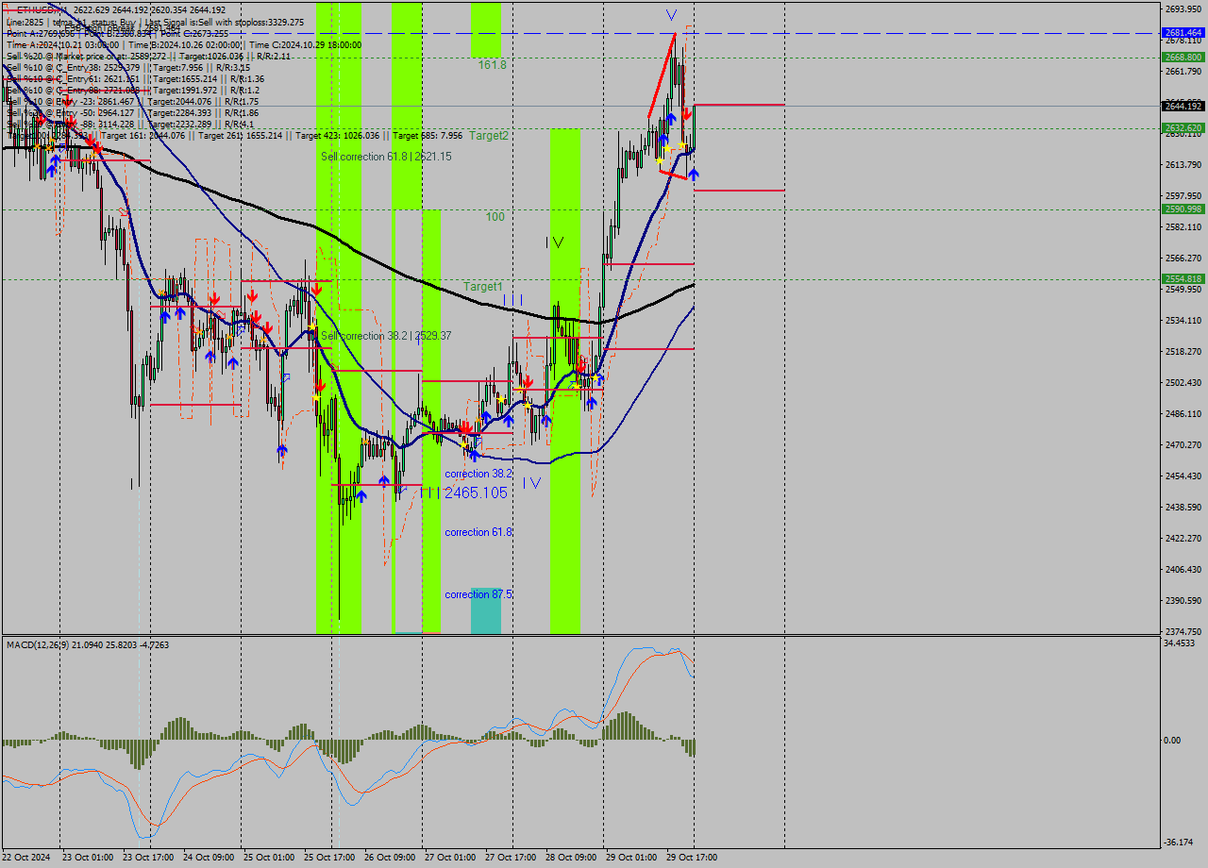The height and width of the screenshot is (868, 1208).
Task: Click 2406.430 on the price scale
Action: (1183, 569)
